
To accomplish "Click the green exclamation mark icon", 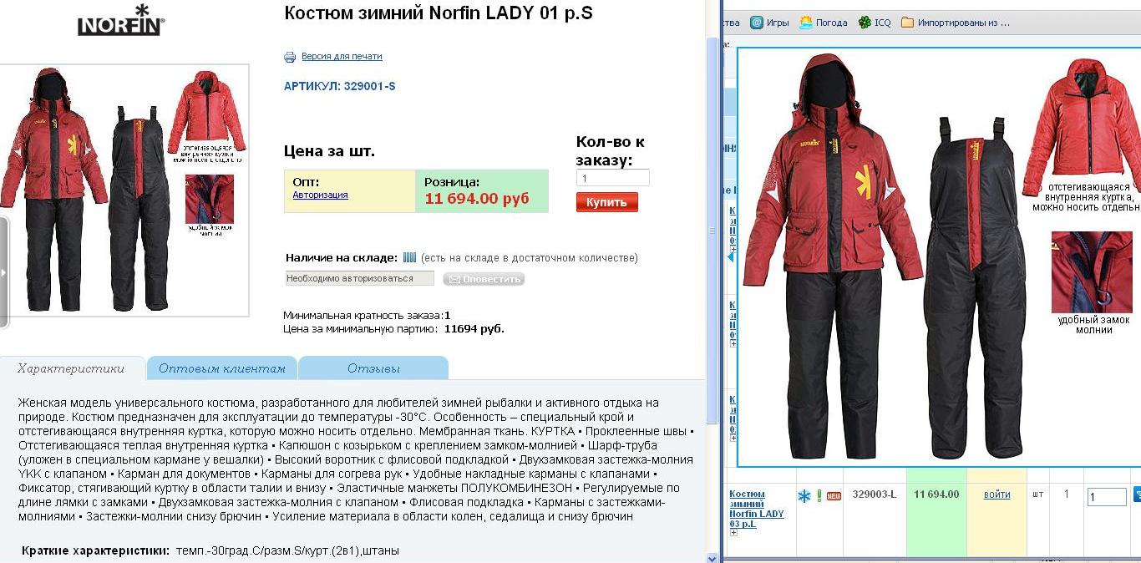I will [819, 495].
